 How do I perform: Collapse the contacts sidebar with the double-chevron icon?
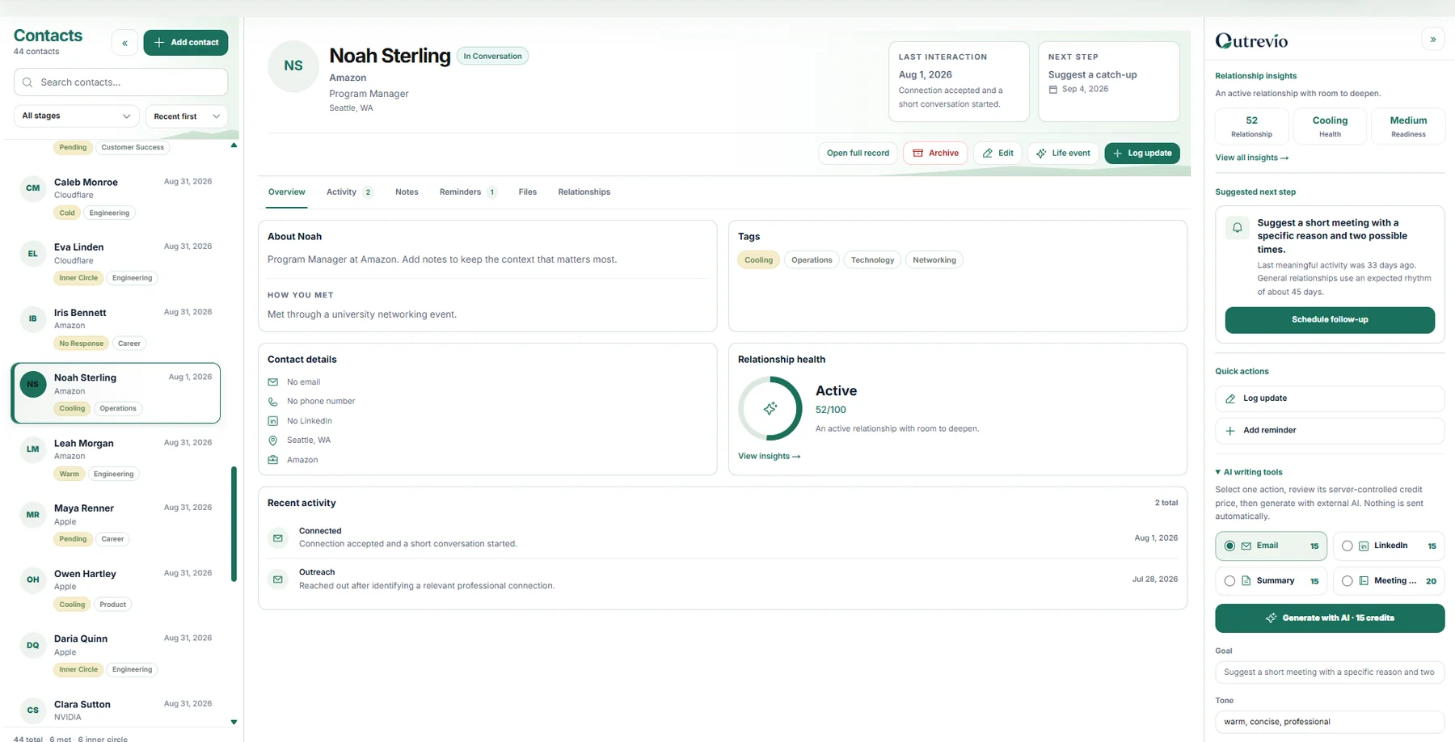pyautogui.click(x=124, y=43)
